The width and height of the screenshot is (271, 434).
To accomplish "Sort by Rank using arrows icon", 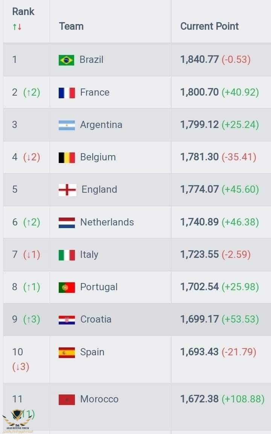I will tap(17, 27).
